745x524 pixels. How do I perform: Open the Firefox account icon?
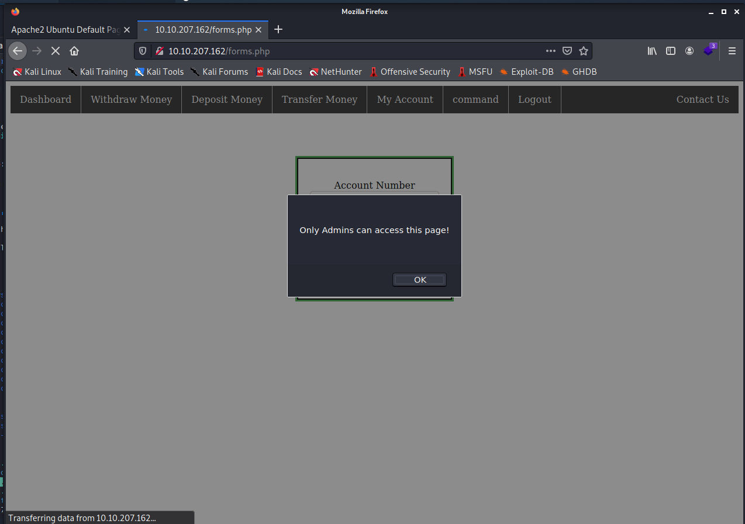[689, 51]
